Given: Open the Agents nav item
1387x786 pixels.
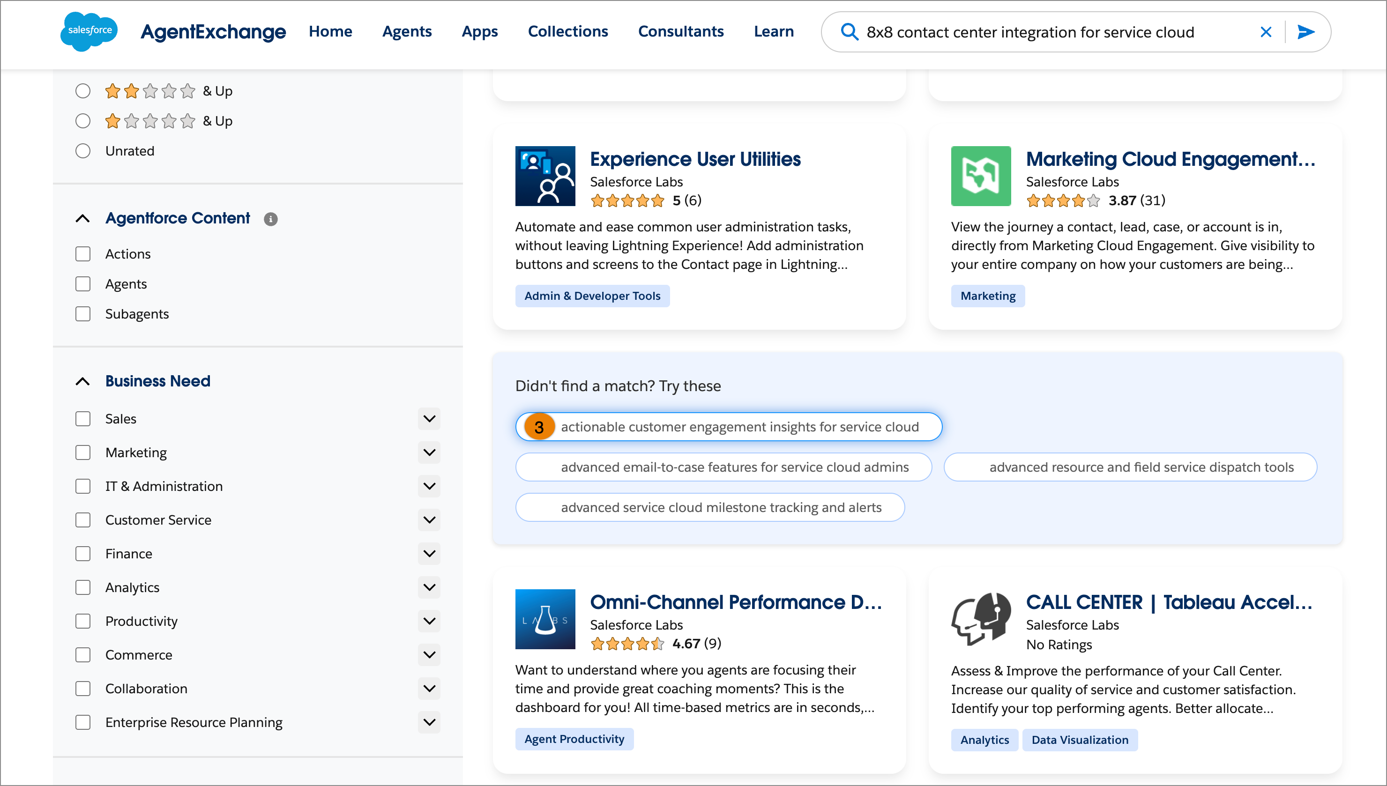Looking at the screenshot, I should point(407,31).
